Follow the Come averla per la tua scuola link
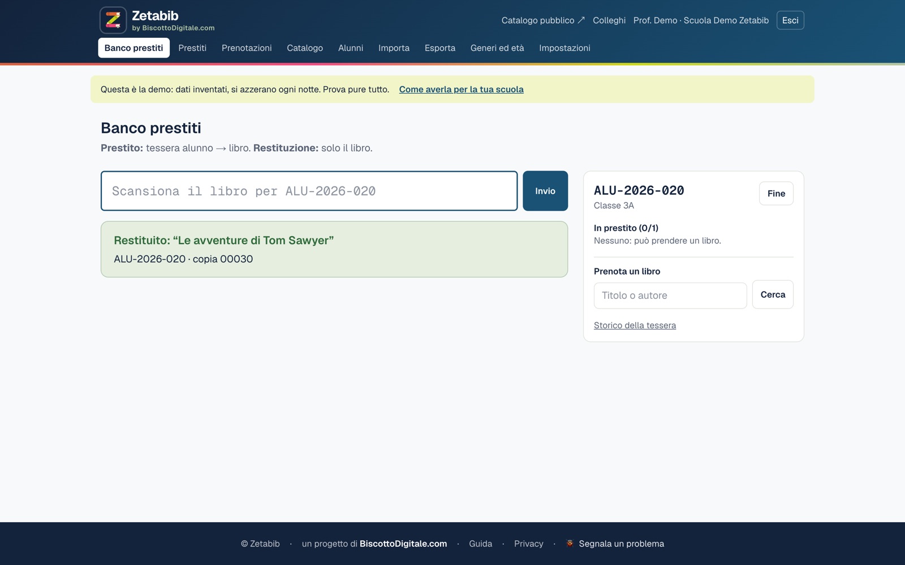 click(x=461, y=89)
